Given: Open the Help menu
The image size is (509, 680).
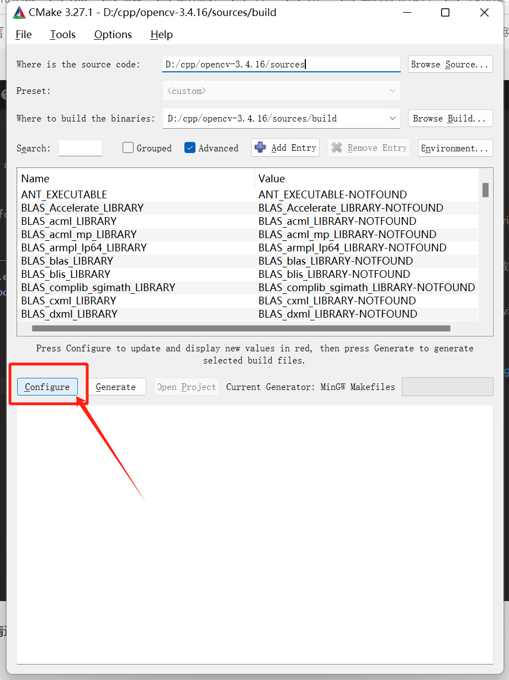Looking at the screenshot, I should [x=162, y=34].
